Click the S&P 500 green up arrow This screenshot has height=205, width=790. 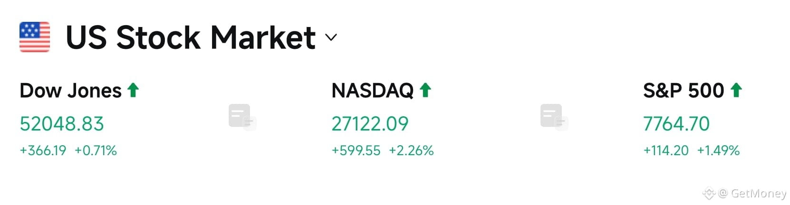pyautogui.click(x=736, y=90)
